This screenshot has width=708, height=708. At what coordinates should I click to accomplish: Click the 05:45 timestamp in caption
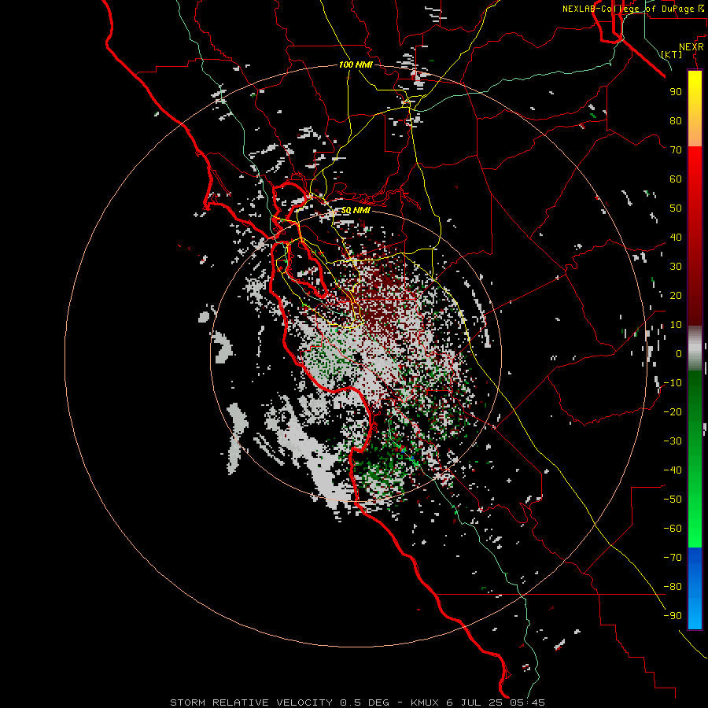point(527,702)
